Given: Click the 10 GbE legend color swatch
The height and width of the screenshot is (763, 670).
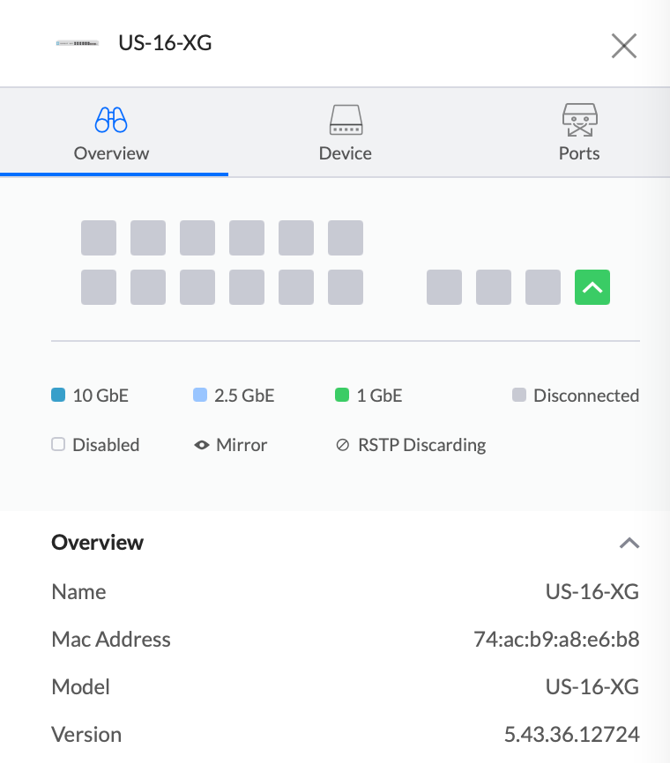Looking at the screenshot, I should tap(58, 395).
